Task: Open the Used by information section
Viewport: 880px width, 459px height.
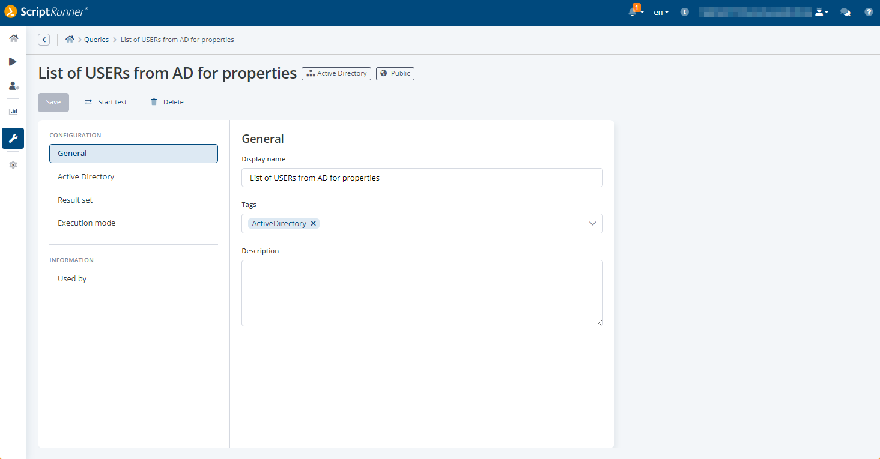Action: click(x=133, y=279)
